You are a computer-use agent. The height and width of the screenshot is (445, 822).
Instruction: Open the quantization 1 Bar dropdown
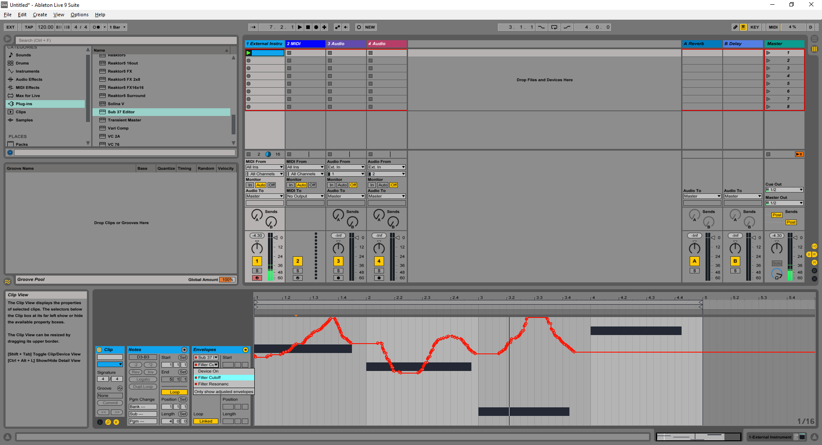click(118, 27)
